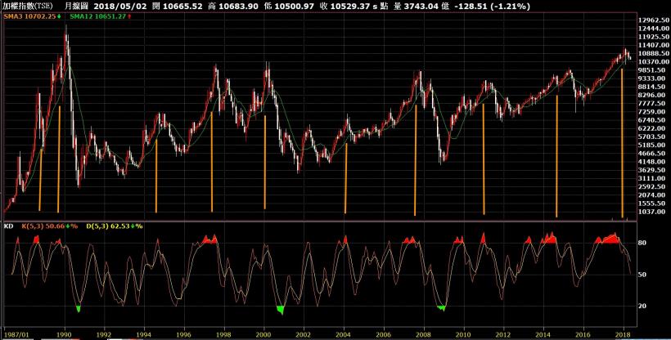Screen dimensions: 671x340
Task: Click the 2000 year label on time axis
Action: pos(263,334)
